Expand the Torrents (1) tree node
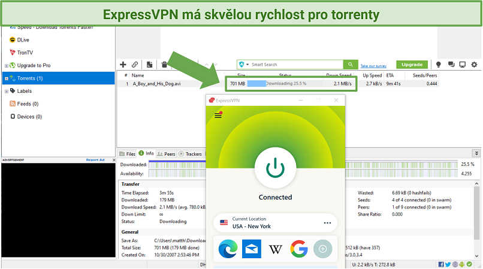 (6, 78)
